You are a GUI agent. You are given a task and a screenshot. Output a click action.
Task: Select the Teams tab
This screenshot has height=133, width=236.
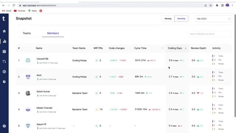[27, 33]
